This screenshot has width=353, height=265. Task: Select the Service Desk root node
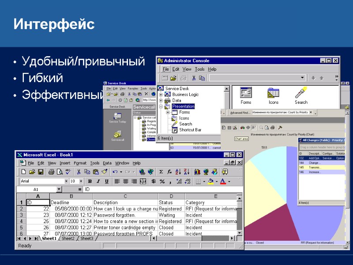coord(177,89)
